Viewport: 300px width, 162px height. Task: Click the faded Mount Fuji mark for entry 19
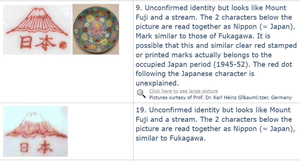click(x=35, y=131)
